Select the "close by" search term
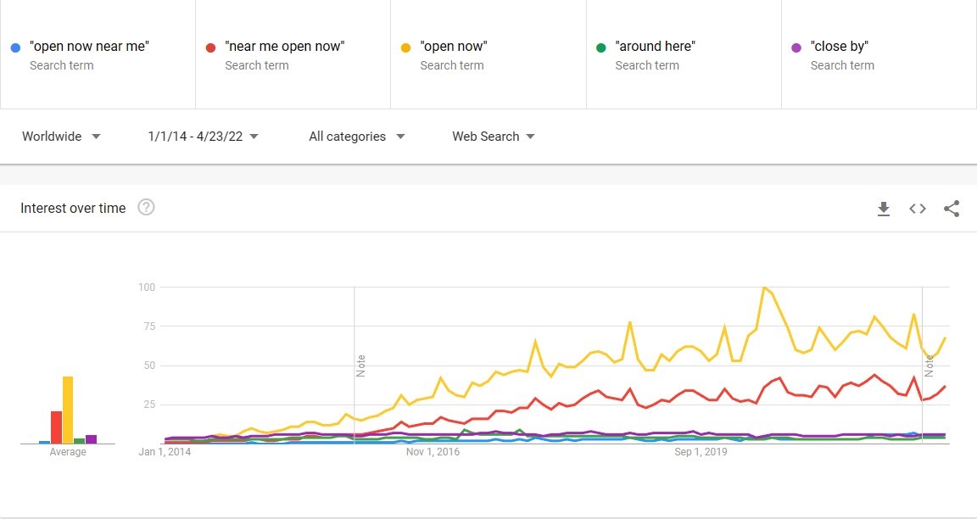This screenshot has width=977, height=519. click(x=840, y=47)
